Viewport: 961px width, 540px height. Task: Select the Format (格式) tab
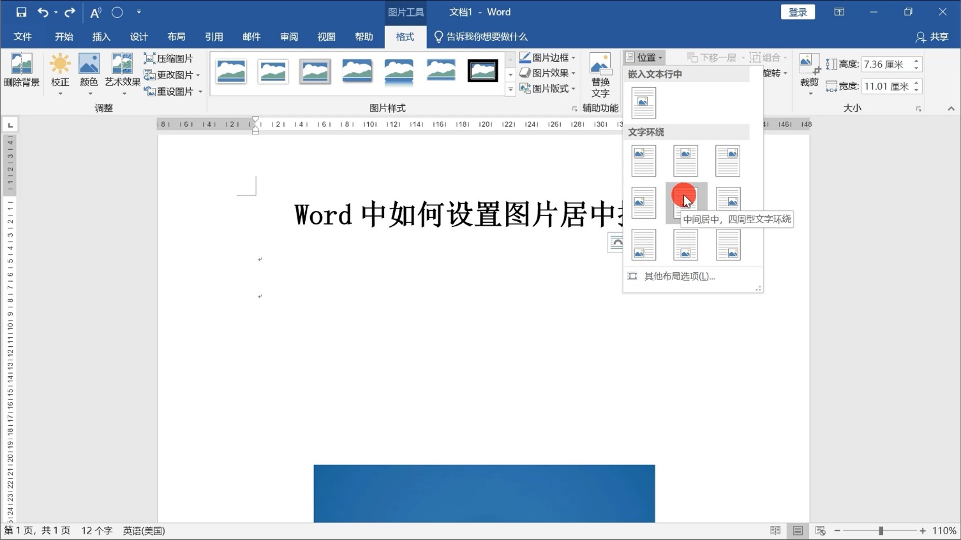[405, 37]
